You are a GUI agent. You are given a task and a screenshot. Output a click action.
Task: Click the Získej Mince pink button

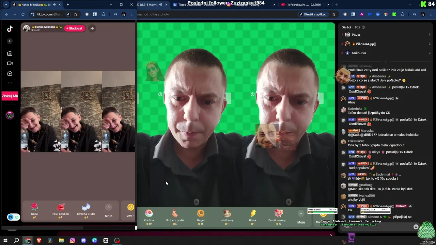[x=10, y=96]
